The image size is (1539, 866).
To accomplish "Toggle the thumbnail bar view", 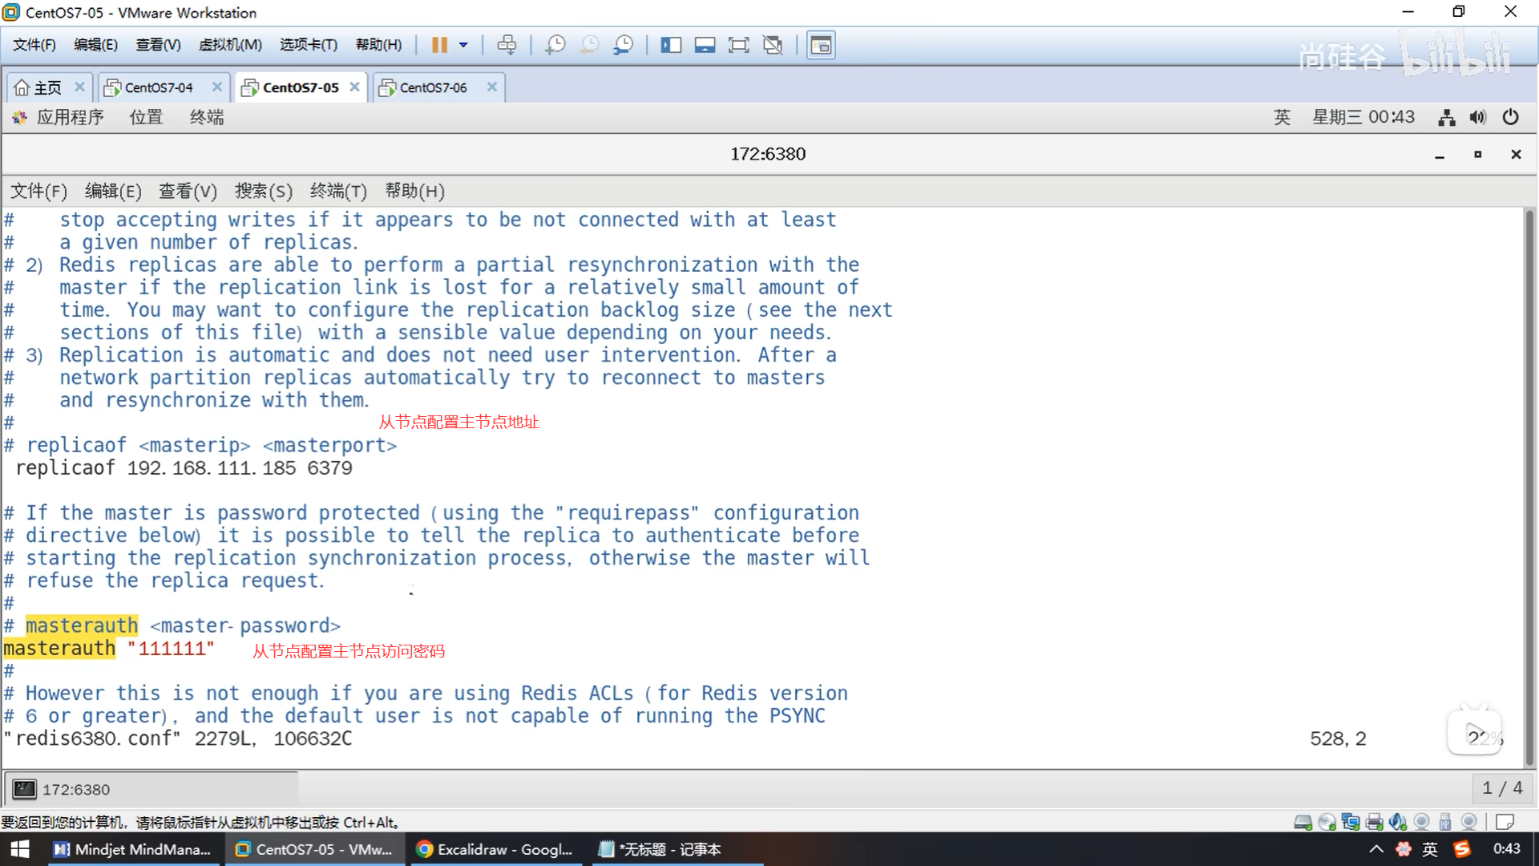I will click(x=705, y=45).
